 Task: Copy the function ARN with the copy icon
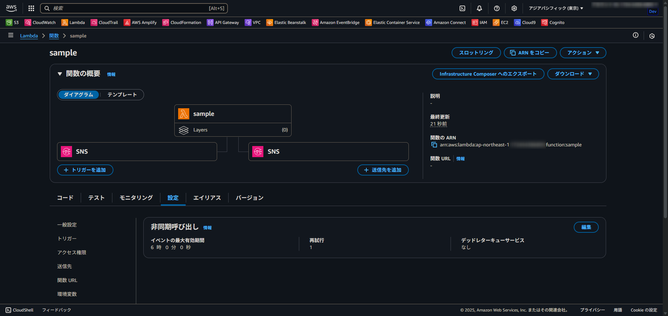[434, 145]
